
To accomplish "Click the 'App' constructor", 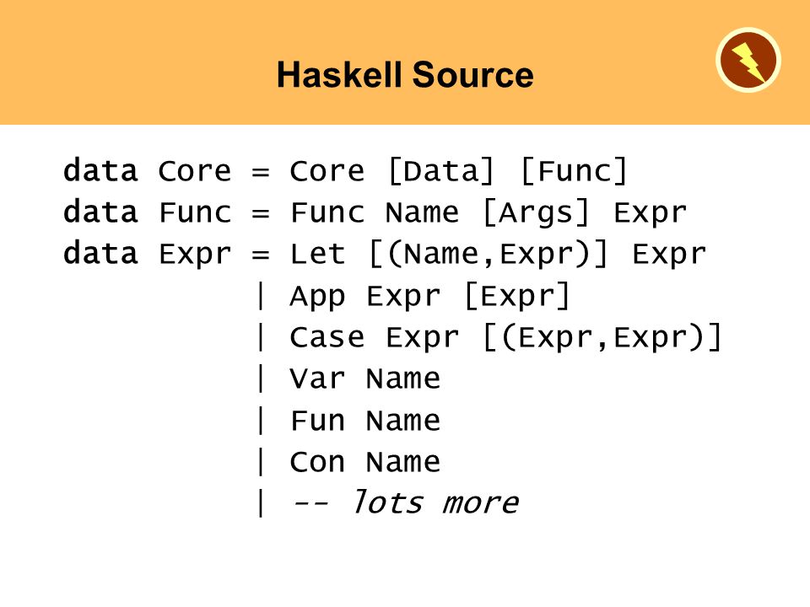I will tap(317, 297).
